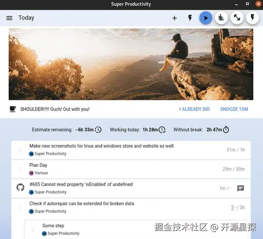This screenshot has height=239, width=263.
Task: Open notes icon on #605 task
Action: click(x=240, y=188)
